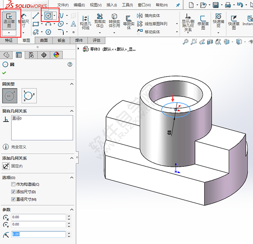Screen dimensions: 253x244
Task: Click Construction Geometry (构造几何线) tool
Action: [x=86, y=23]
